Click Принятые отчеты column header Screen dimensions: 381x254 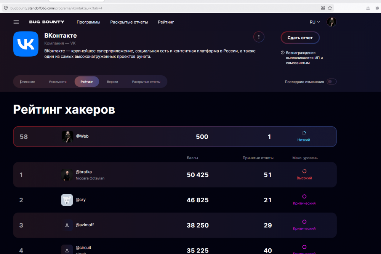pos(258,158)
